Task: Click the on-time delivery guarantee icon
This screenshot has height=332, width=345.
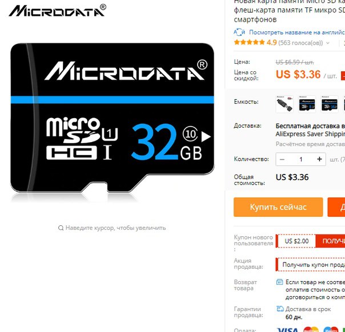Action: point(280,309)
